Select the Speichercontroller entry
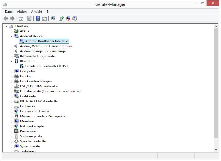 pos(33,141)
